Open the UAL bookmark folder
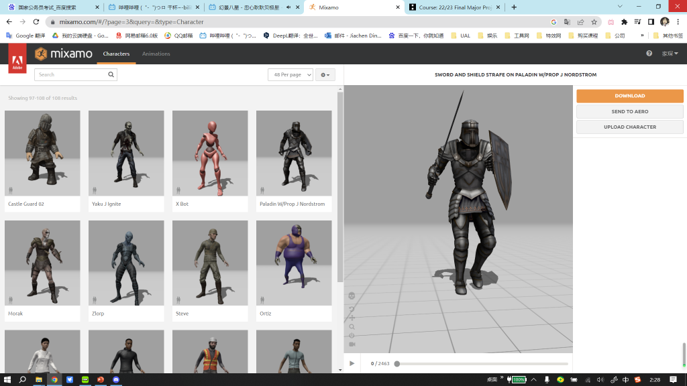Image resolution: width=687 pixels, height=386 pixels. (460, 36)
